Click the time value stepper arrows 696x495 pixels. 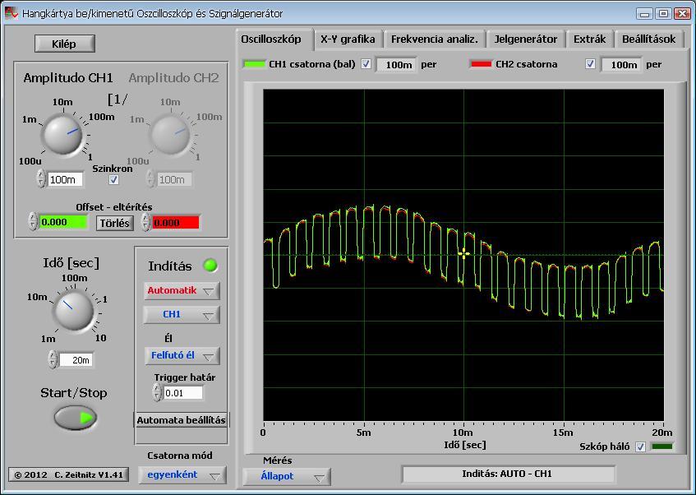coord(53,359)
